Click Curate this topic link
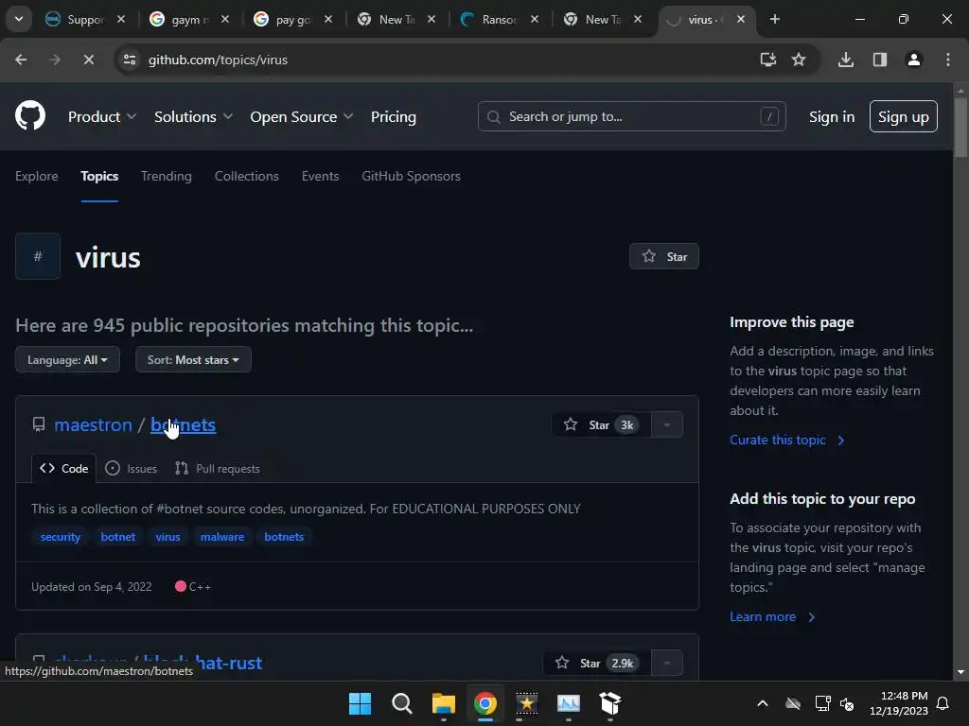The height and width of the screenshot is (726, 969). click(x=786, y=440)
